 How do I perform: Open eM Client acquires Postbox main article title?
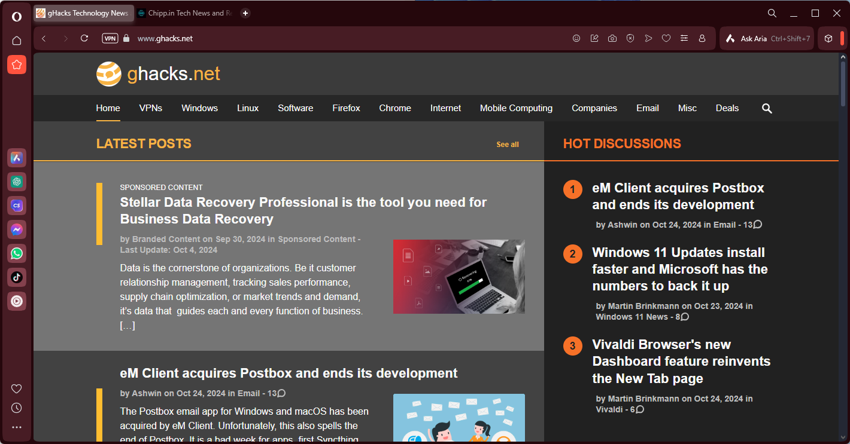click(x=289, y=373)
